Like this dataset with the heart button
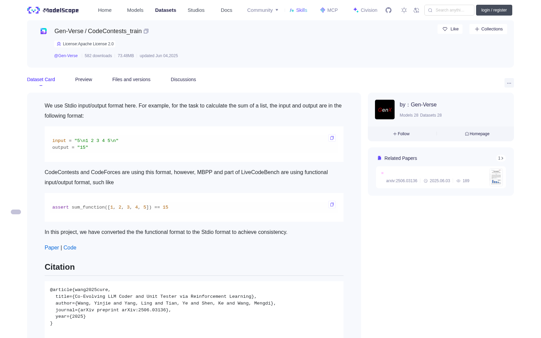The width and height of the screenshot is (541, 338). (450, 29)
